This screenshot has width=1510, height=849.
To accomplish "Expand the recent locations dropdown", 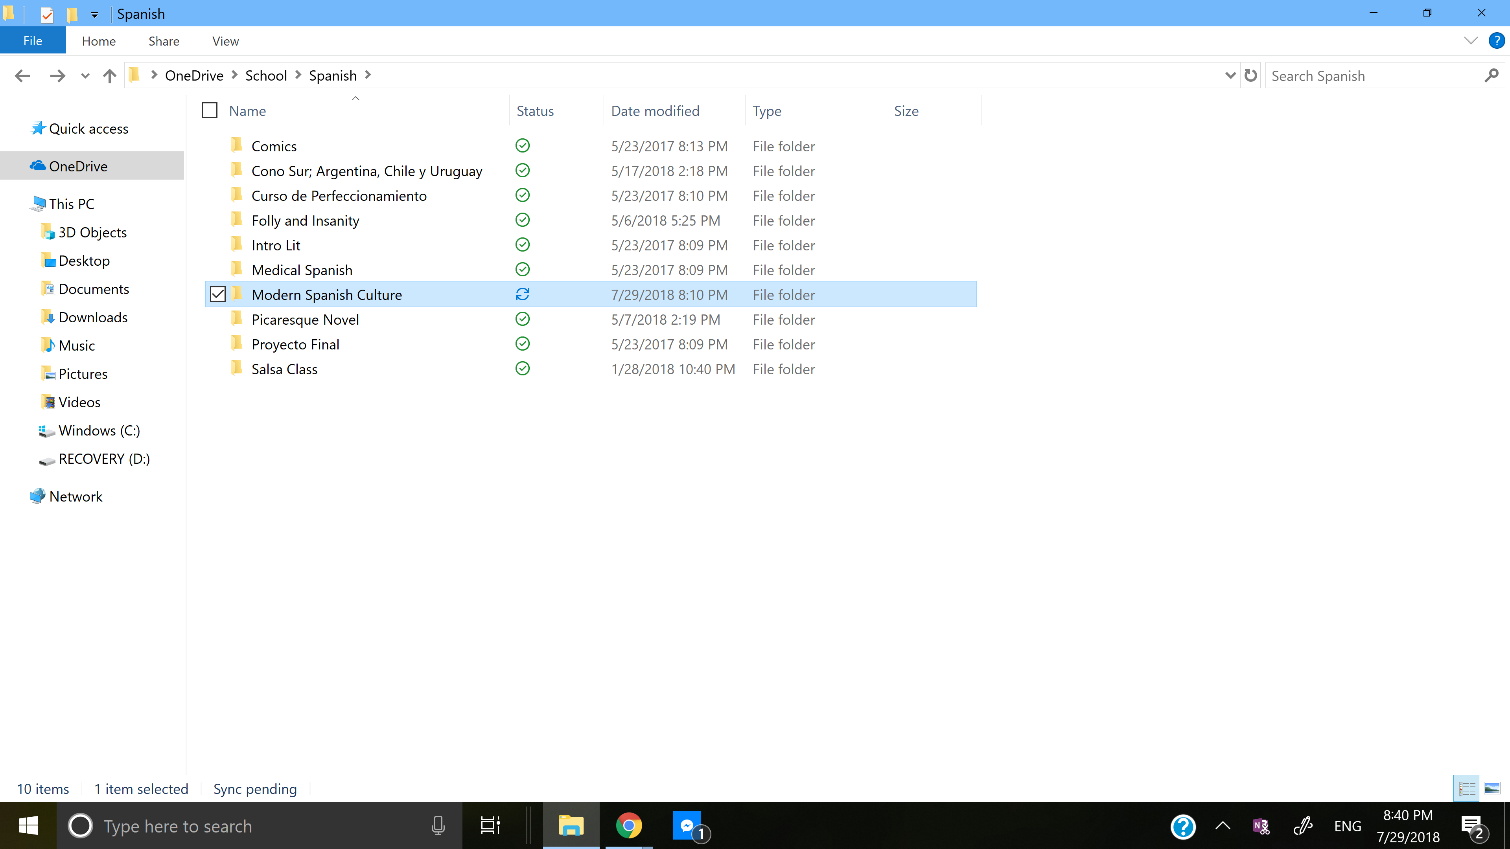I will [85, 75].
